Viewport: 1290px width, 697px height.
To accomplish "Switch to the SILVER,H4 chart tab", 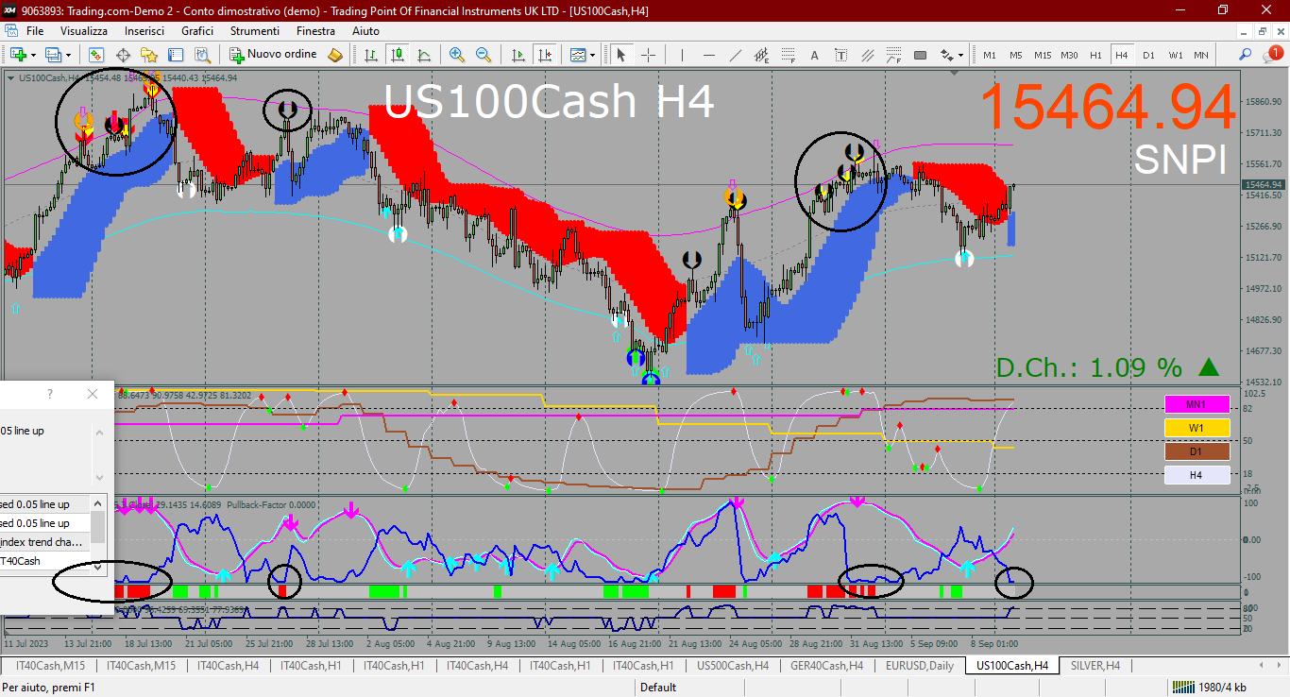I will pyautogui.click(x=1095, y=666).
